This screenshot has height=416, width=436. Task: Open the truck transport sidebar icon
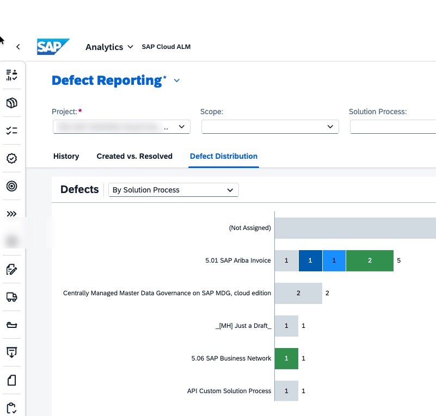pyautogui.click(x=11, y=297)
